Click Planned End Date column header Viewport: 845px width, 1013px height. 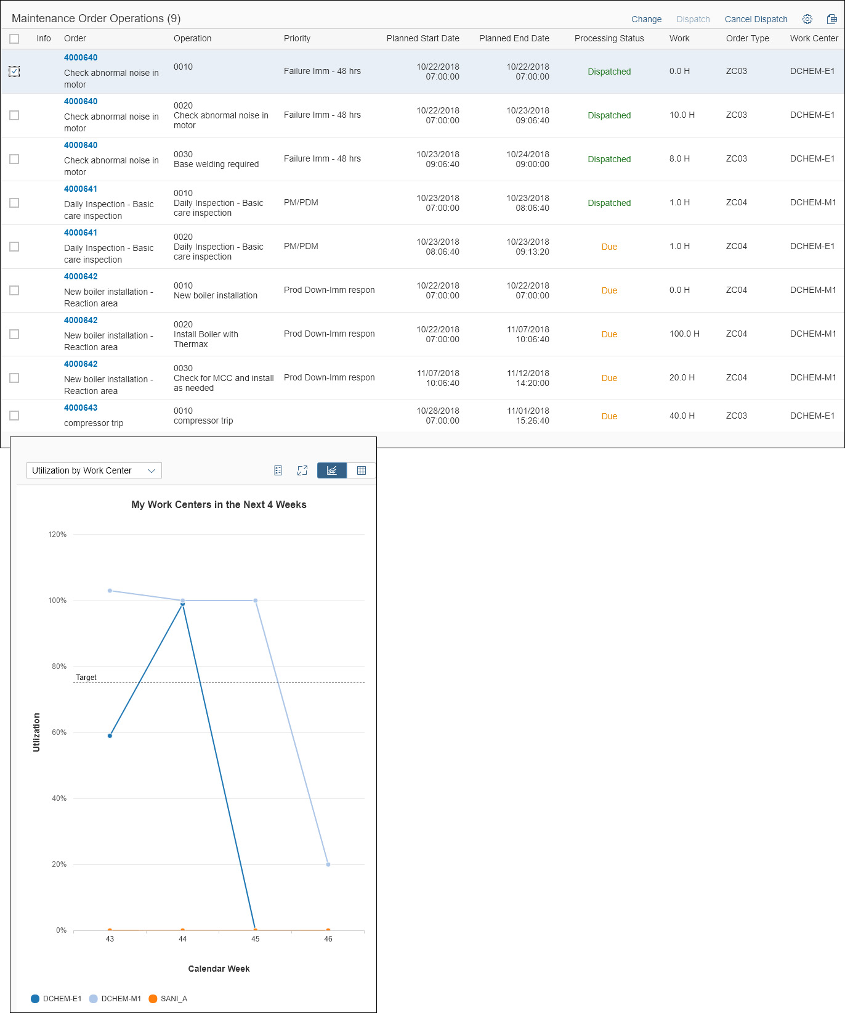(514, 38)
